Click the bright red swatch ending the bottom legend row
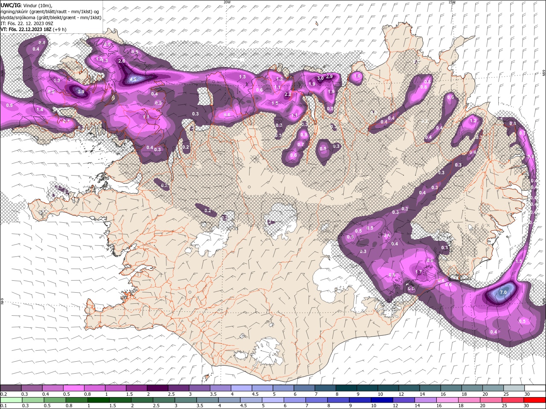This screenshot has width=546, height=409. 534,400
